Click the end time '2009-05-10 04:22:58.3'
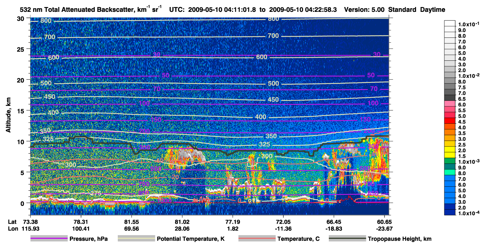483x247 pixels. pos(302,10)
